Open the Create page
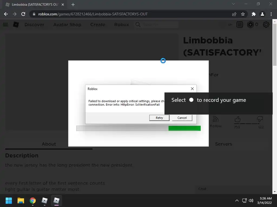277x207 pixels. tap(98, 25)
